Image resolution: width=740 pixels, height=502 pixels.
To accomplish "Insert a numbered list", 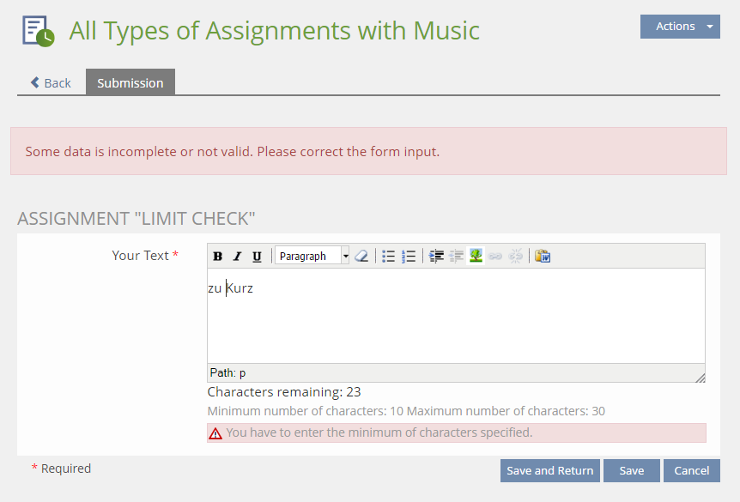I will pos(409,256).
